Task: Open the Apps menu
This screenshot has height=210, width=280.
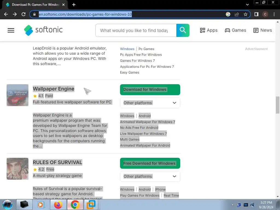Action: click(x=209, y=30)
